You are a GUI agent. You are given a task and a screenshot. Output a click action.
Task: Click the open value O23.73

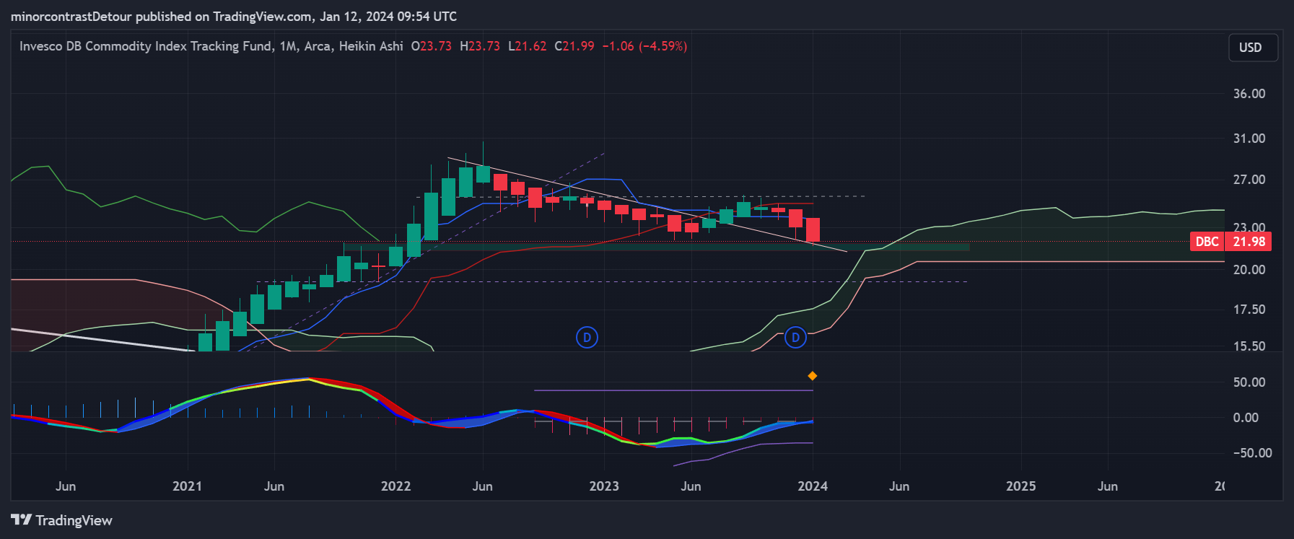point(432,46)
